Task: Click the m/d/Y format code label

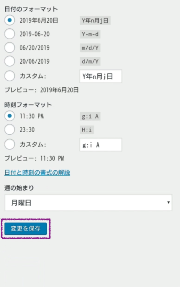Action: click(x=90, y=48)
